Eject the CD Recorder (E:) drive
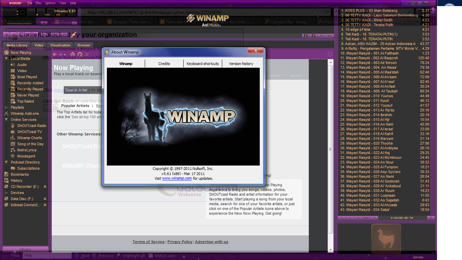 (x=45, y=187)
